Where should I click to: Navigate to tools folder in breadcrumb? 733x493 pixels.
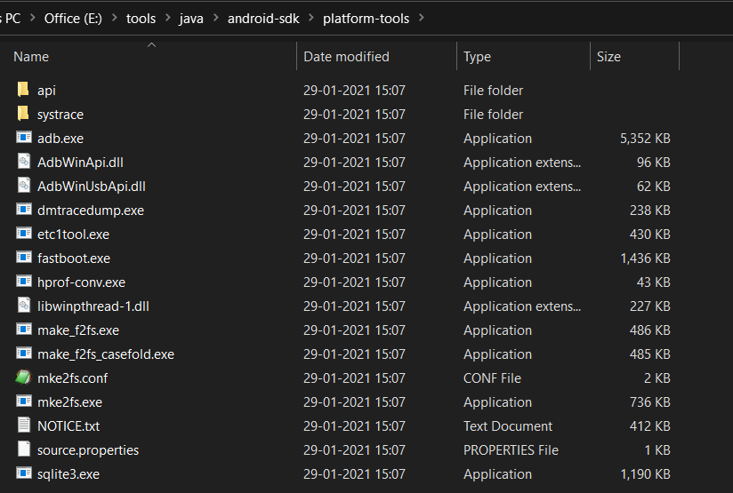click(141, 19)
